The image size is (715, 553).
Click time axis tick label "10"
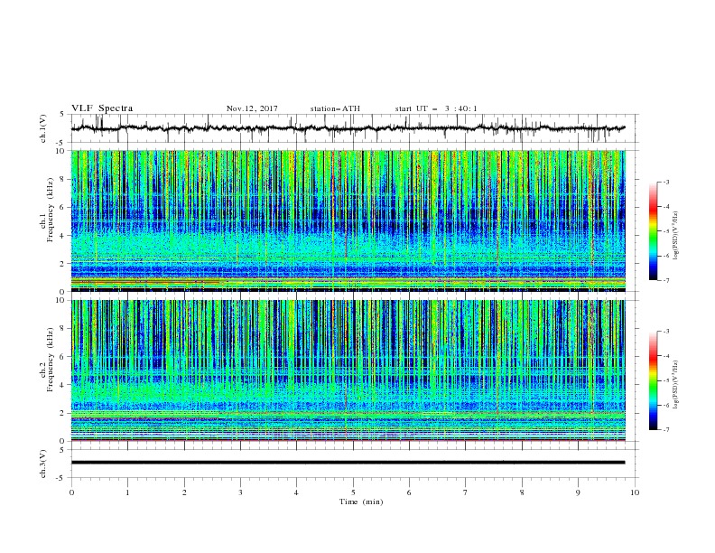click(x=635, y=492)
